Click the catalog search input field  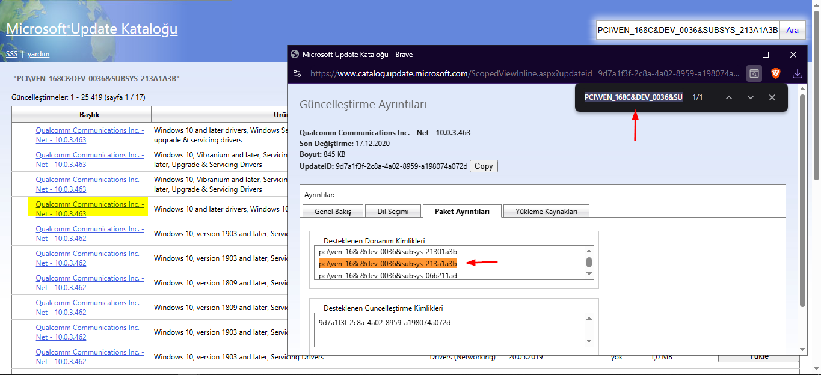(687, 31)
